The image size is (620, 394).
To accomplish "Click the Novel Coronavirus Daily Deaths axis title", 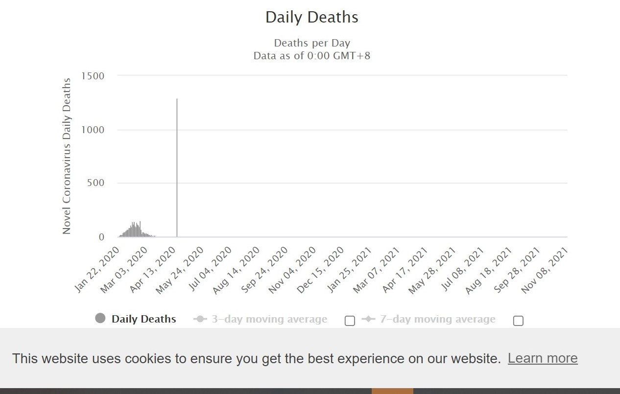I will point(67,156).
